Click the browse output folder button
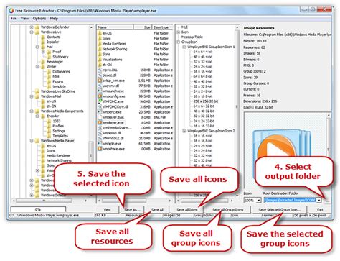 click(x=327, y=200)
